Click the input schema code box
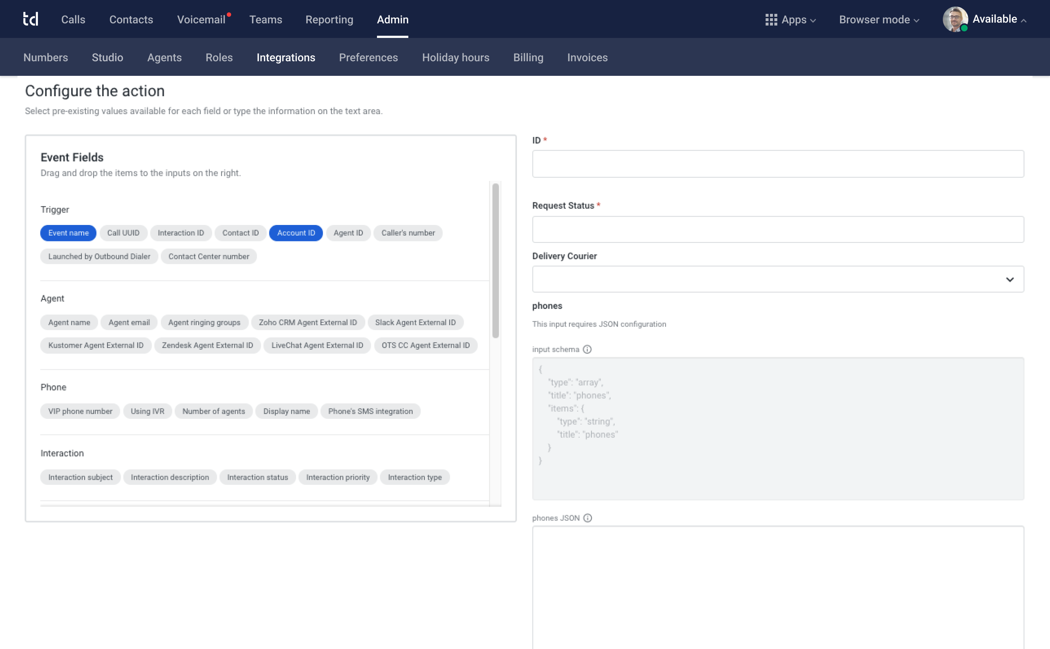Viewport: 1050px width, 649px height. (x=778, y=429)
